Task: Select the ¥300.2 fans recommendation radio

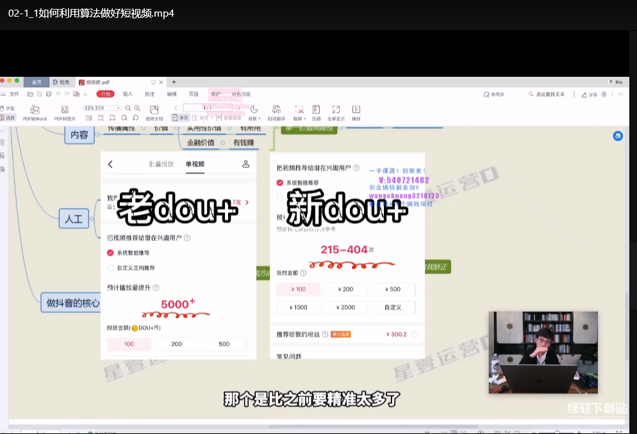Action: point(415,334)
